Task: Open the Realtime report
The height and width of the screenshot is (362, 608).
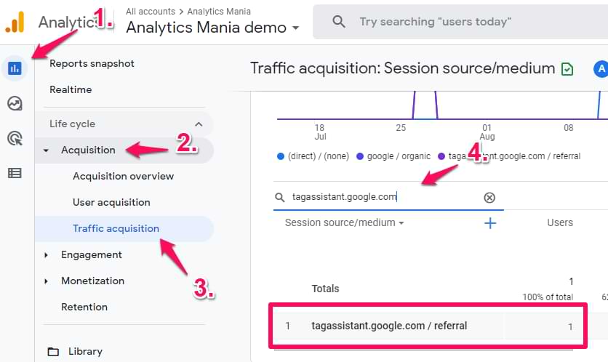Action: click(71, 90)
